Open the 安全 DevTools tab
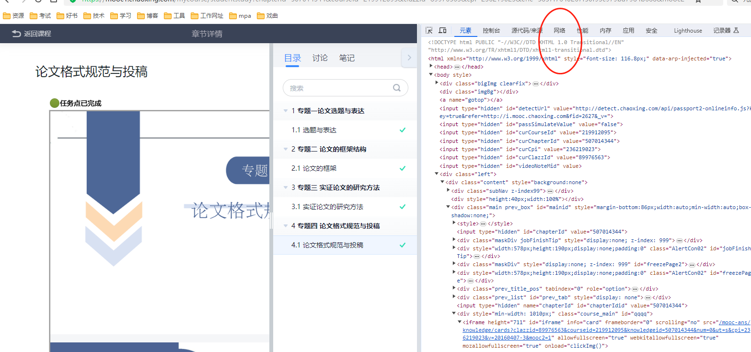This screenshot has width=751, height=352. click(651, 31)
